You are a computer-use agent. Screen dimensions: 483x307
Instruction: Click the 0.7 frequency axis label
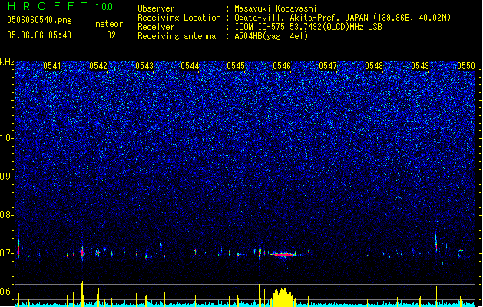point(6,253)
